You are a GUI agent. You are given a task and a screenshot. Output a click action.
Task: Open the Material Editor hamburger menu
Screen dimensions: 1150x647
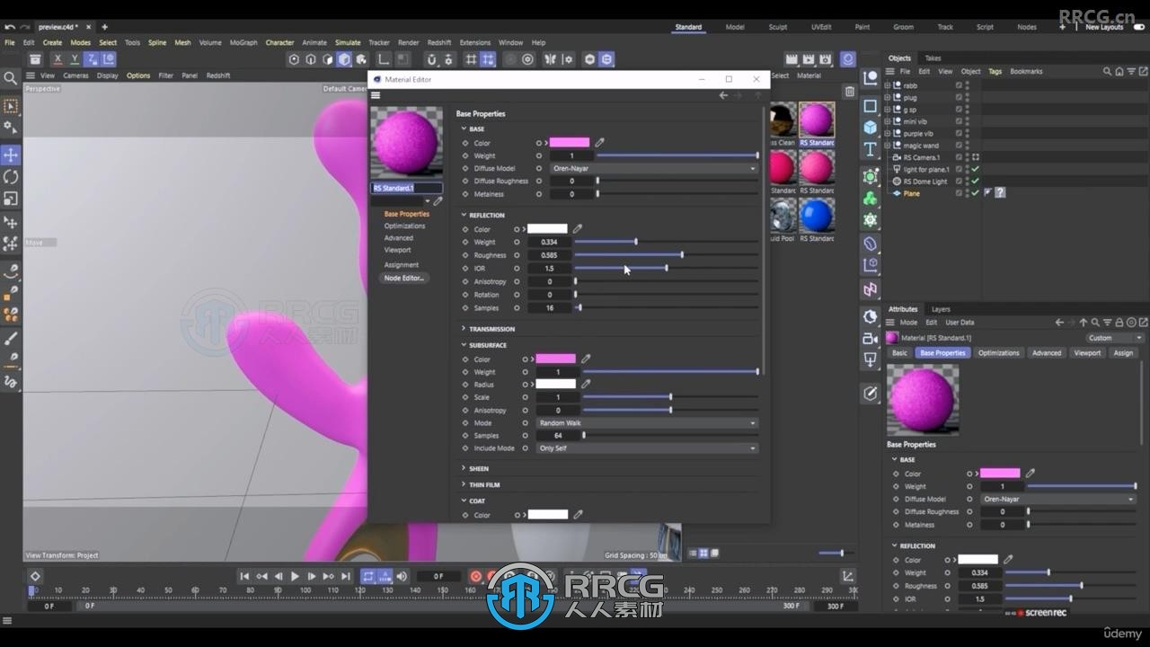click(x=376, y=95)
